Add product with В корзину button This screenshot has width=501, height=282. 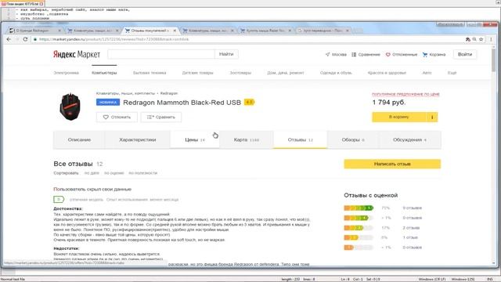tap(399, 117)
